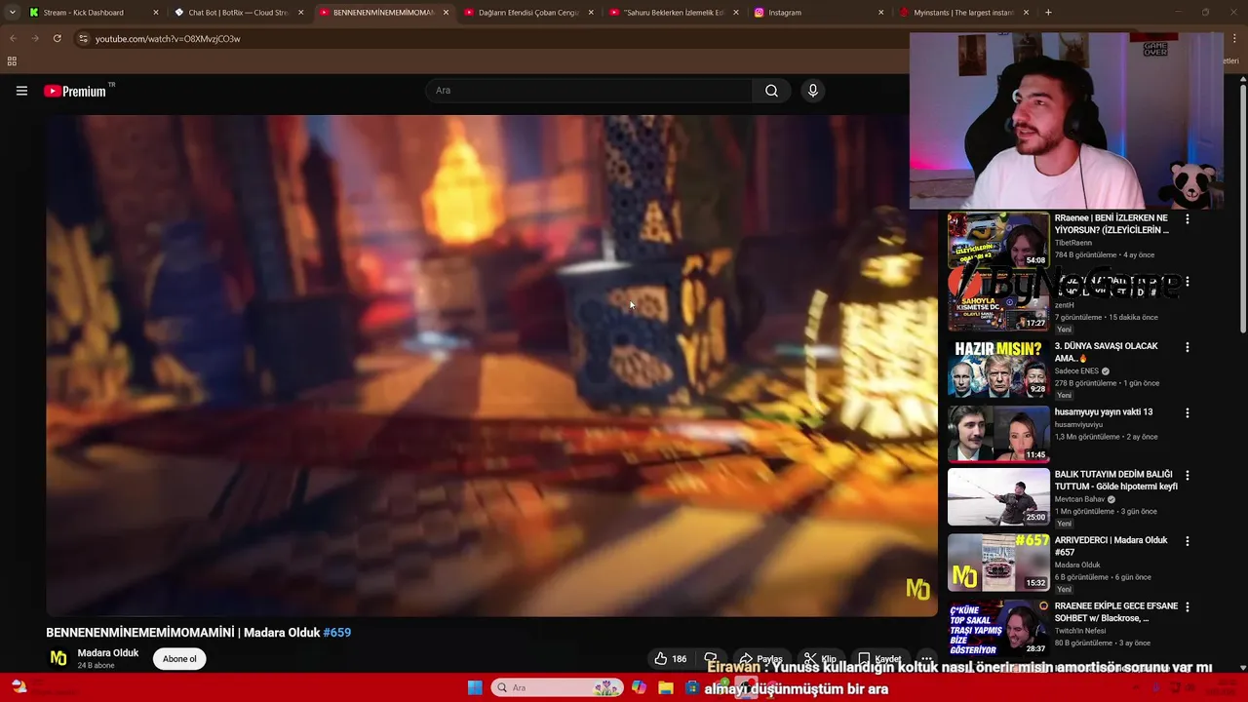Create a clip with Klip button
Screen dimensions: 1248x702
point(820,659)
